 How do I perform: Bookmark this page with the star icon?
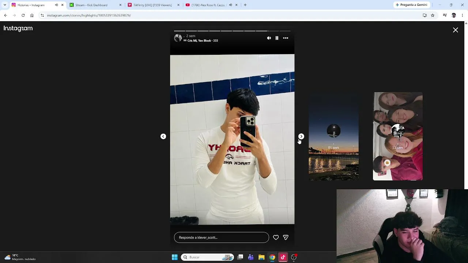[x=433, y=15]
